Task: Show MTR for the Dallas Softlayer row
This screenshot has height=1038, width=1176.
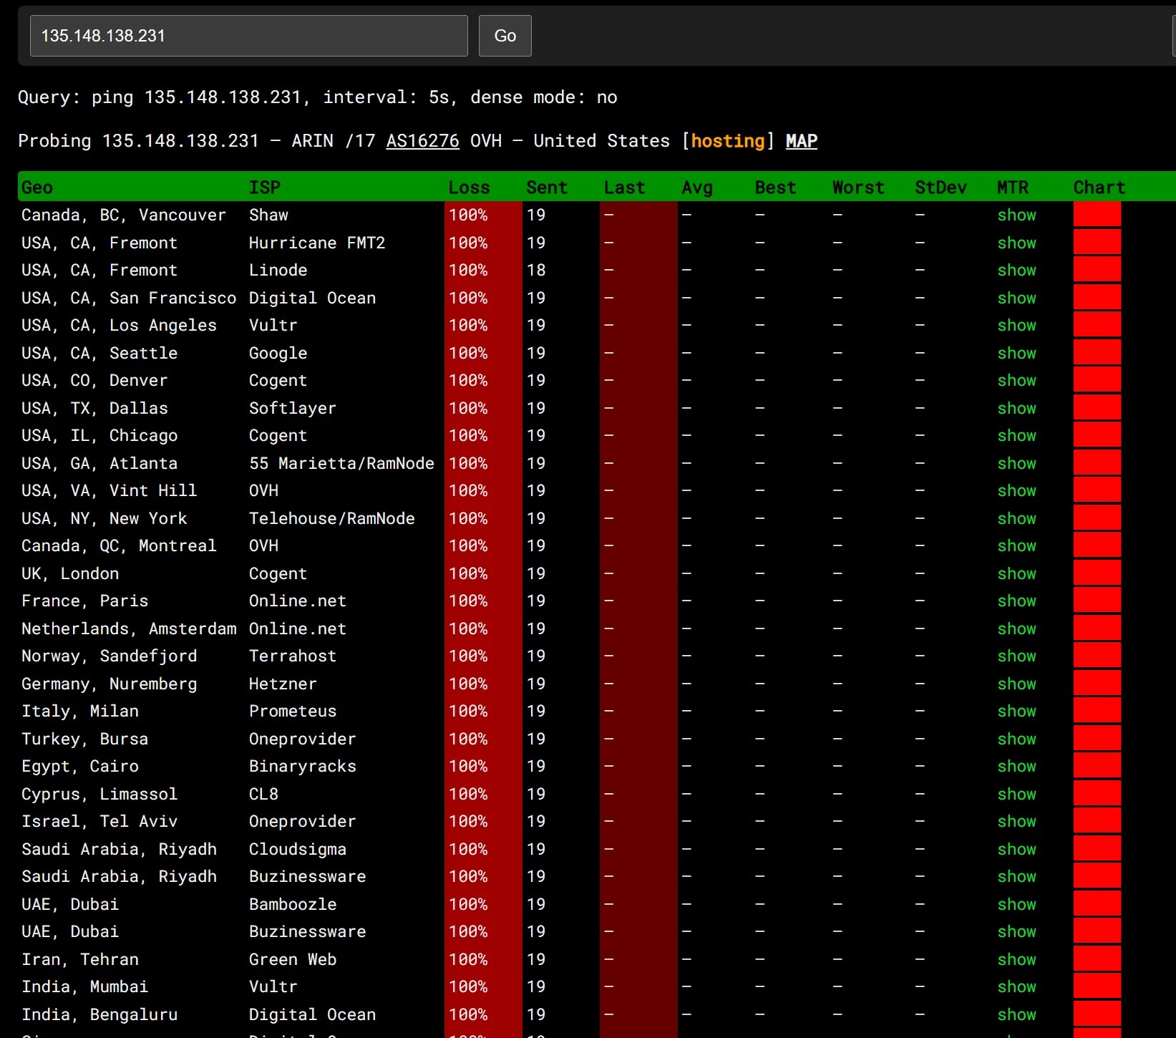Action: click(x=1016, y=409)
